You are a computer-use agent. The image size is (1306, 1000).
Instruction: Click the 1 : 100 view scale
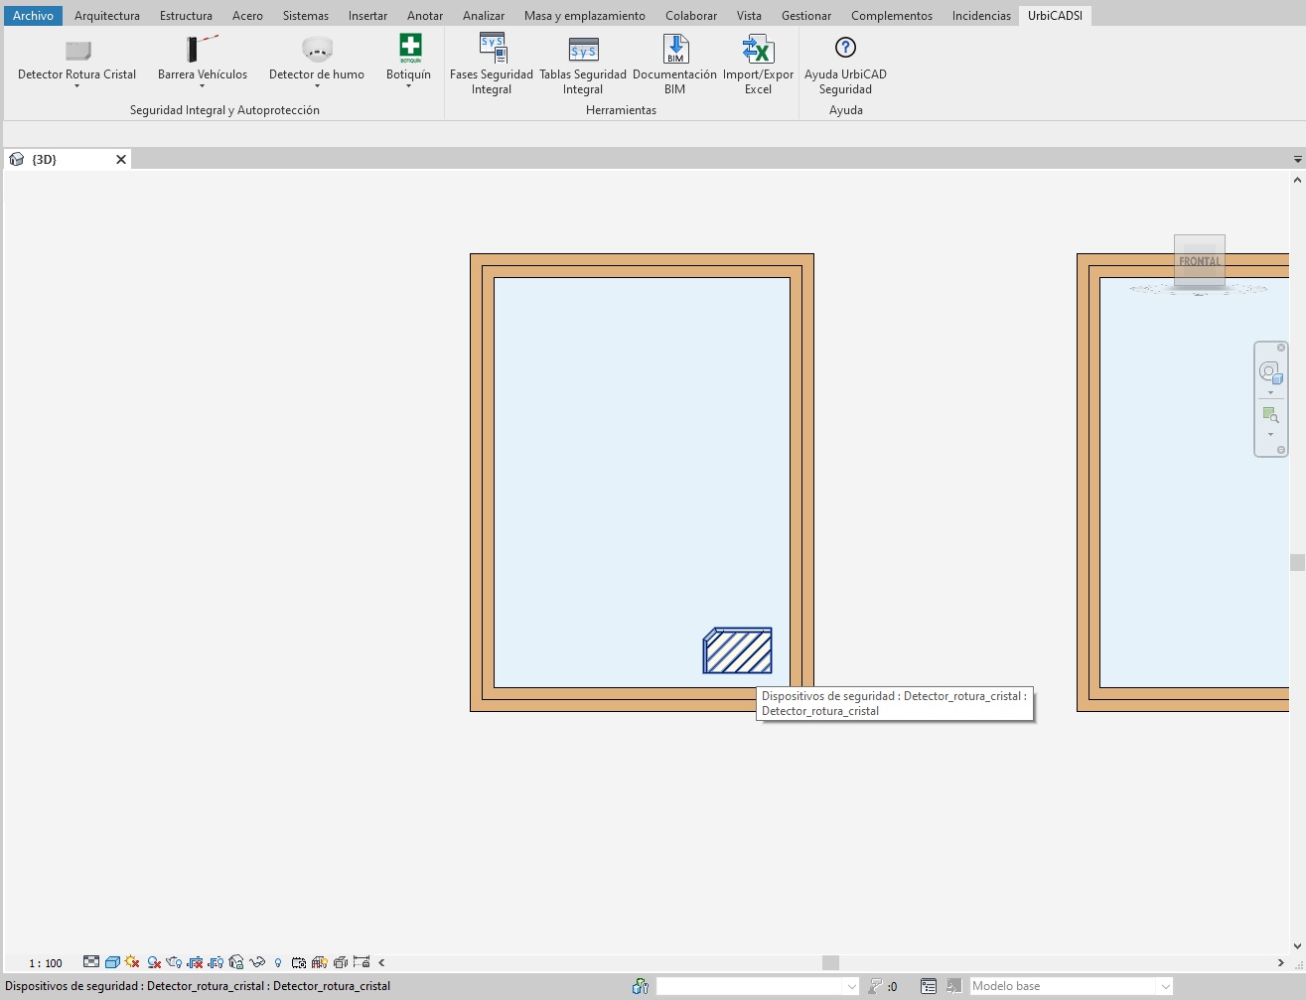click(46, 963)
